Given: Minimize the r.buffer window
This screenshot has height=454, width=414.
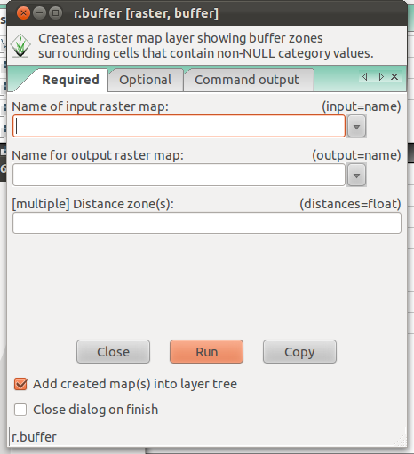Looking at the screenshot, I should point(39,13).
